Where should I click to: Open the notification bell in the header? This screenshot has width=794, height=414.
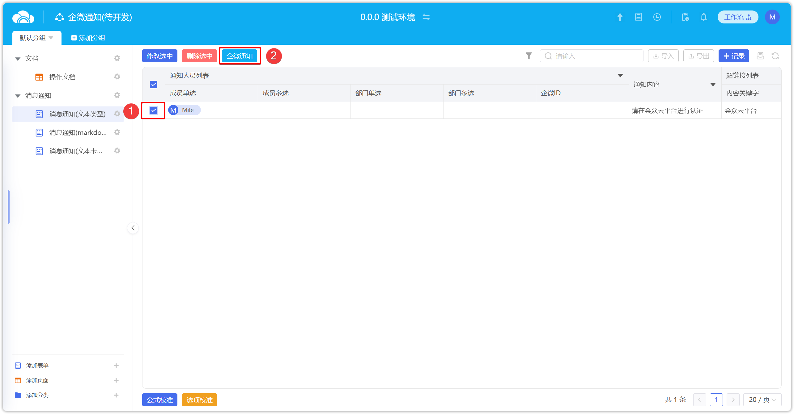[703, 17]
